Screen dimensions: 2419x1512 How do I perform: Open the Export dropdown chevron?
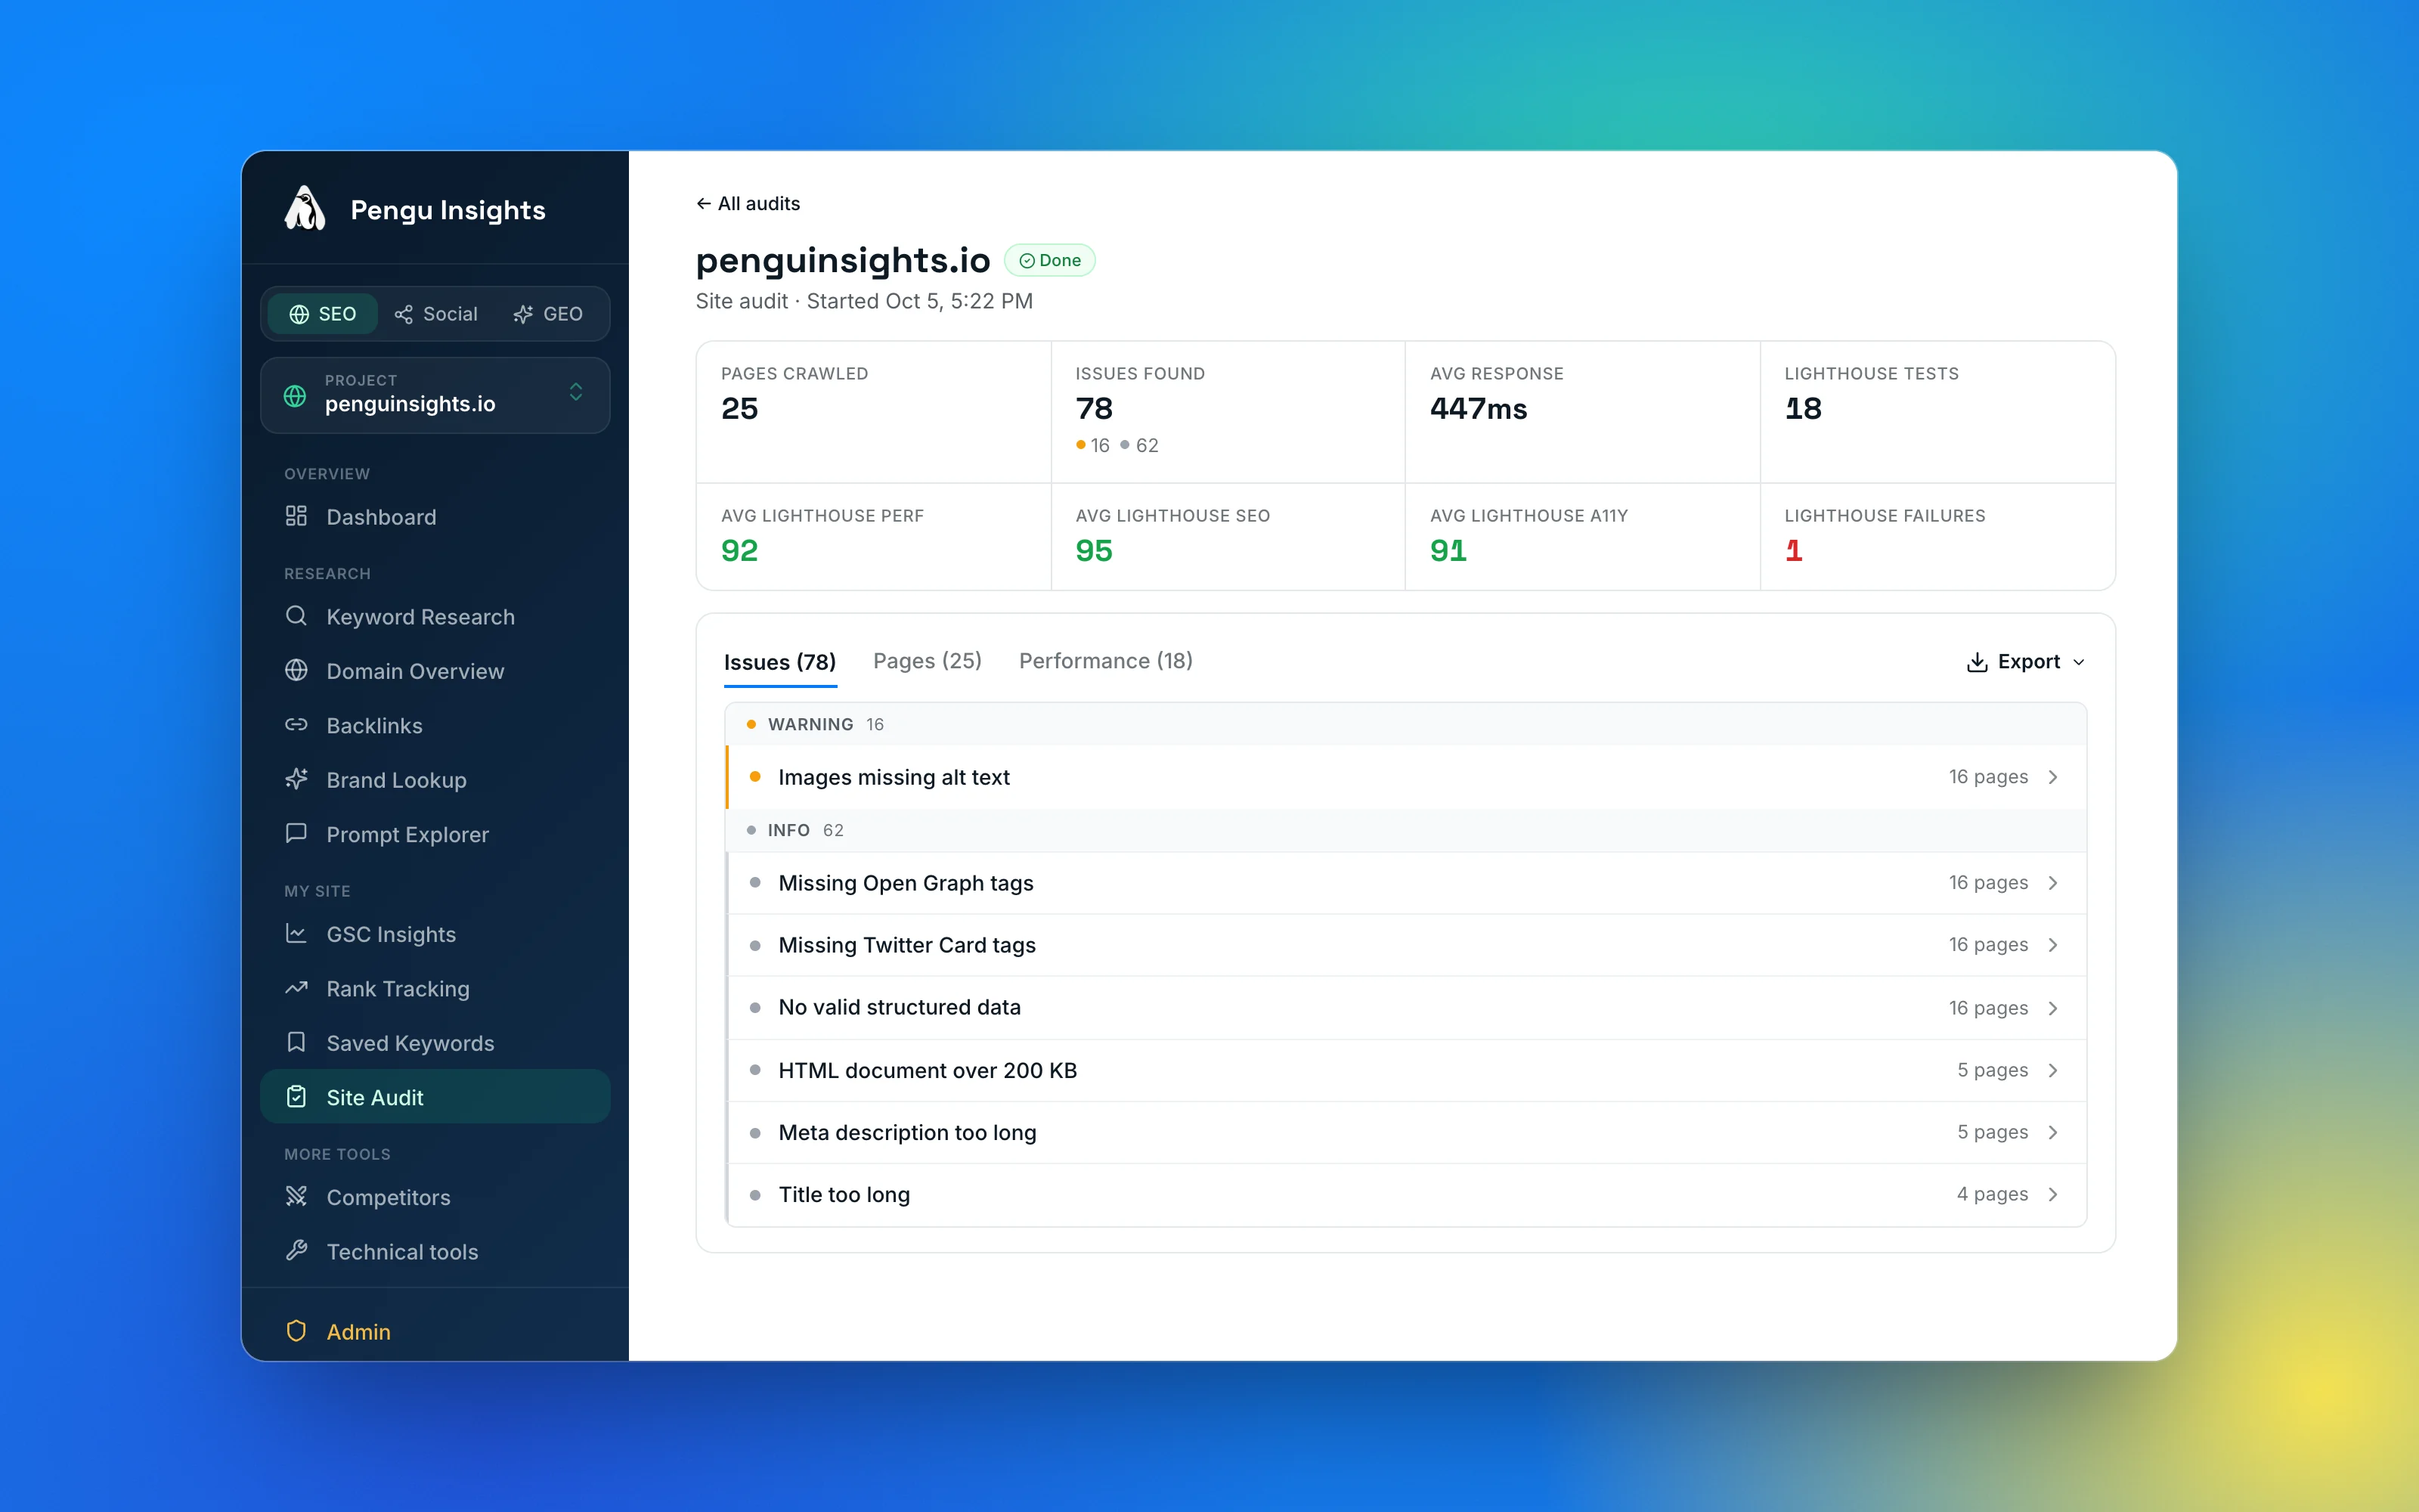(x=2078, y=662)
